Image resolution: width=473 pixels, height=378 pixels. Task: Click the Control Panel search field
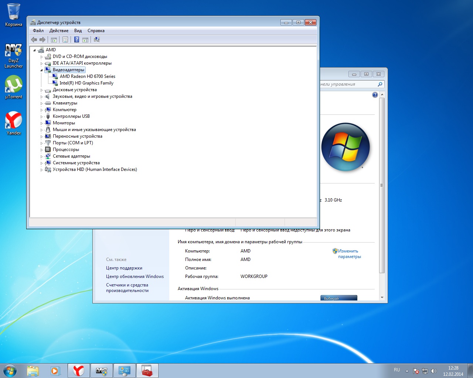coord(347,84)
